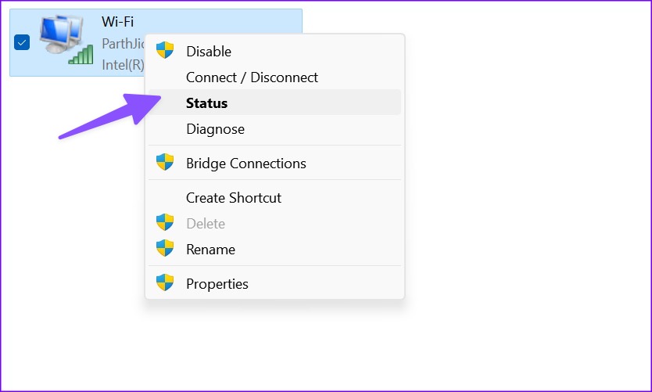Click the Wi-Fi network adapter computer icon
This screenshot has width=652, height=392.
tap(62, 34)
